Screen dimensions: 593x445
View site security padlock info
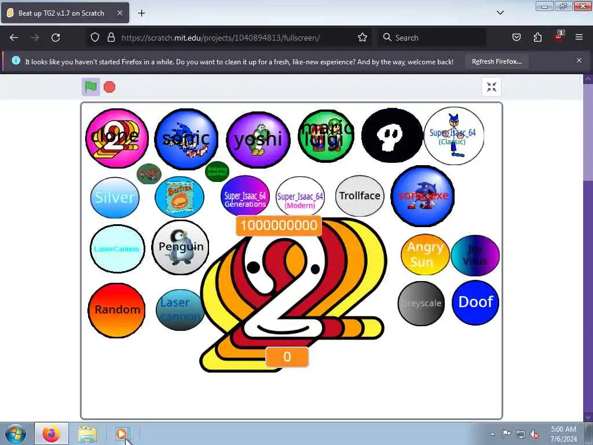(x=111, y=38)
